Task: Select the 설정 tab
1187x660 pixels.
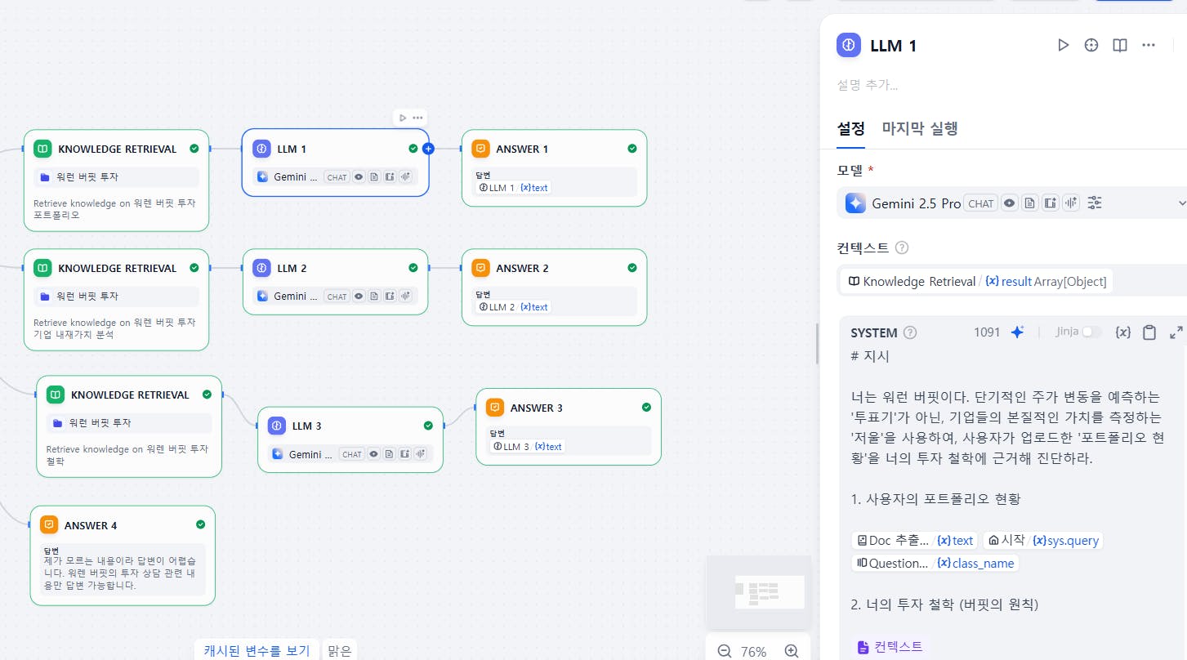Action: point(850,128)
